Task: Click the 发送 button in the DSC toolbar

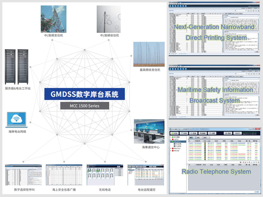Action: click(174, 133)
